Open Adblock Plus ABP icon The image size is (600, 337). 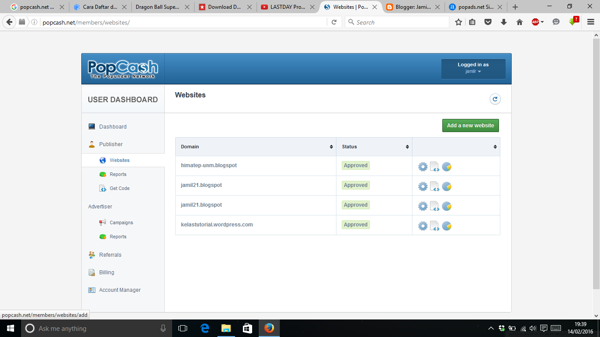coord(535,22)
